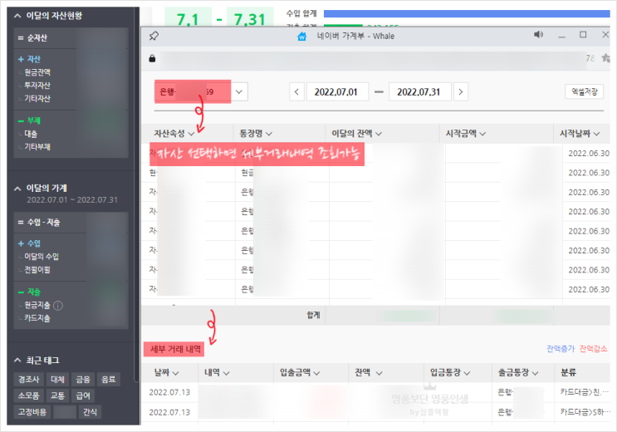The height and width of the screenshot is (432, 617).
Task: Click the 합계 total row label
Action: [x=313, y=315]
